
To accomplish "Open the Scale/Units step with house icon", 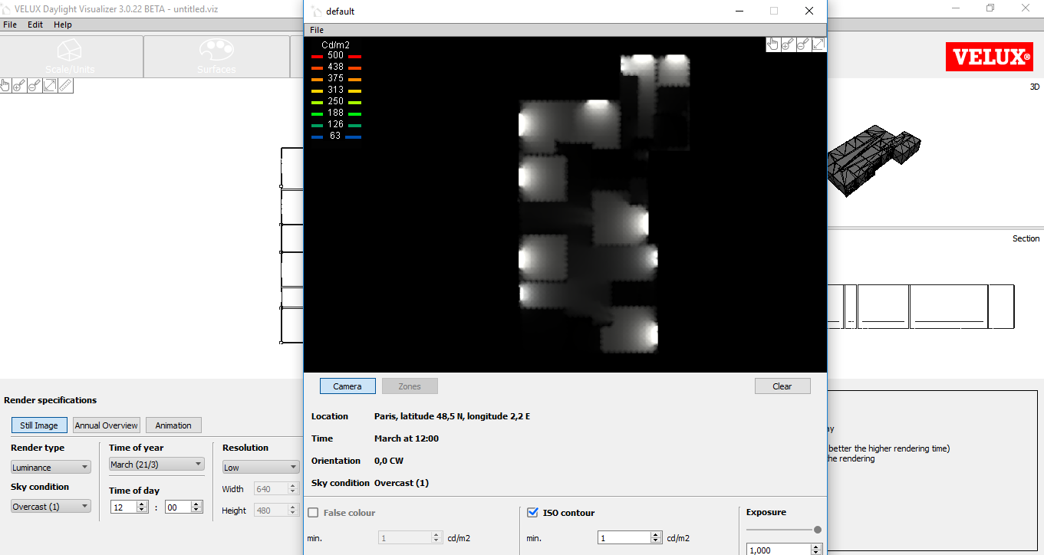I will (71, 56).
